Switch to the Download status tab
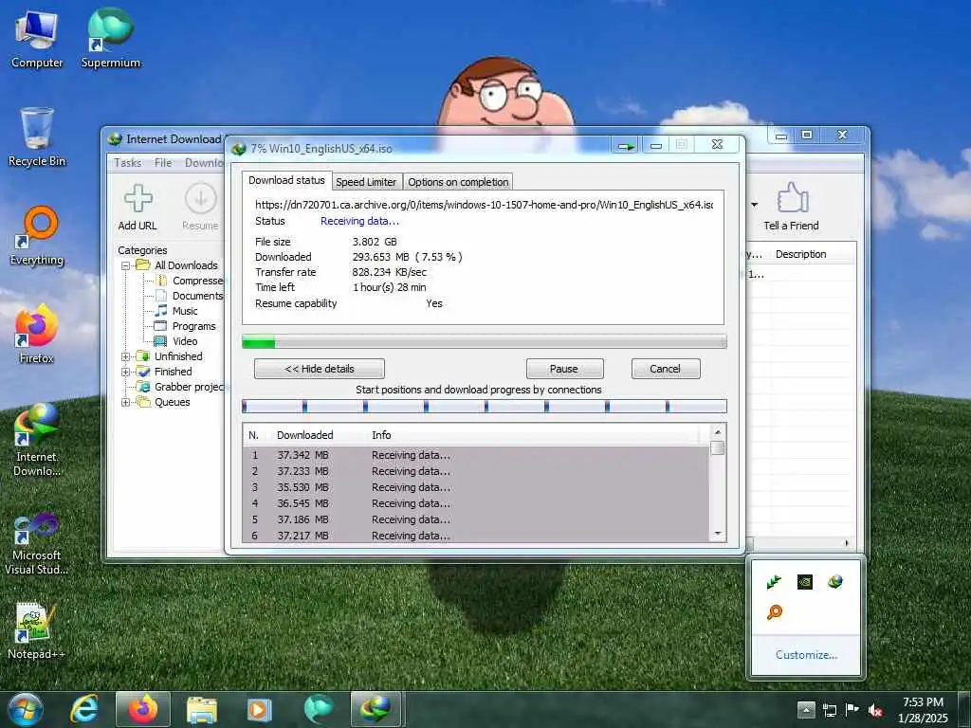 coord(286,180)
